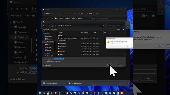170x95 pixels.
Task: Click the navigation tree scrollbar in the Save As dialog
Action: pyautogui.click(x=55, y=46)
